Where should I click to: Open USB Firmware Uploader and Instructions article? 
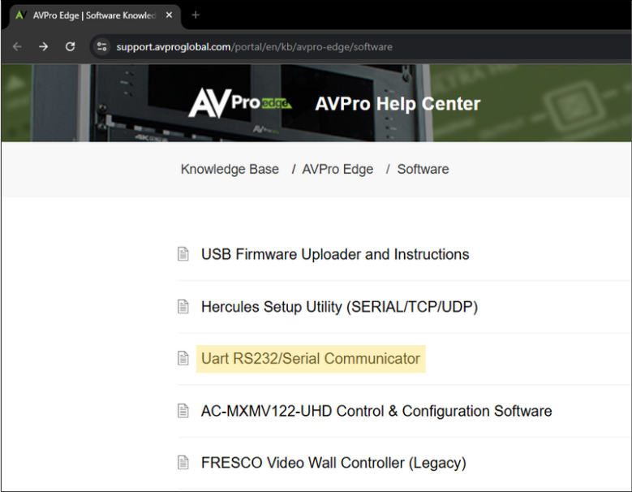point(335,254)
